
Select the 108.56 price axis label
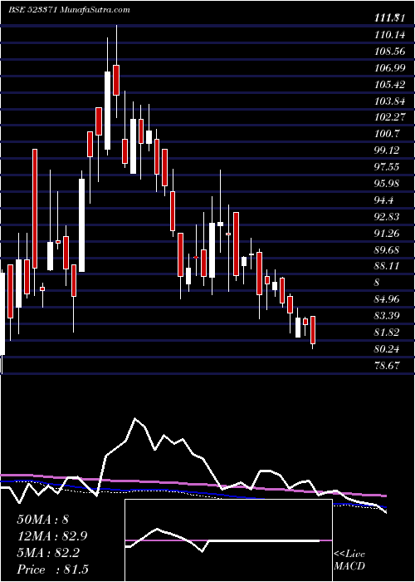(x=390, y=52)
